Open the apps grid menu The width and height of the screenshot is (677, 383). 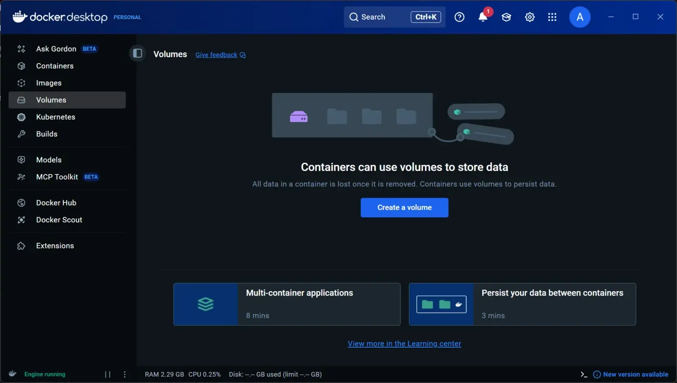(552, 17)
